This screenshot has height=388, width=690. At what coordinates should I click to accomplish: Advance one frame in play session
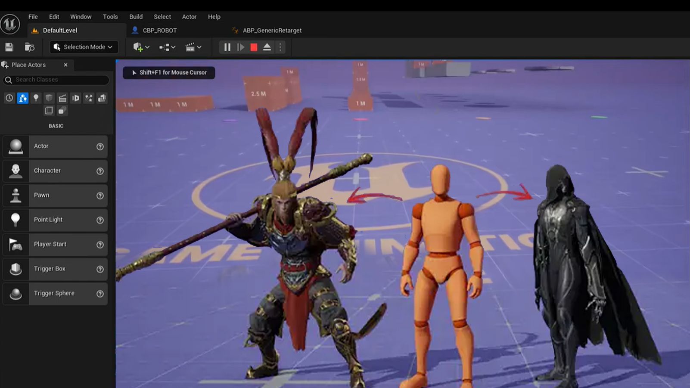coord(241,47)
